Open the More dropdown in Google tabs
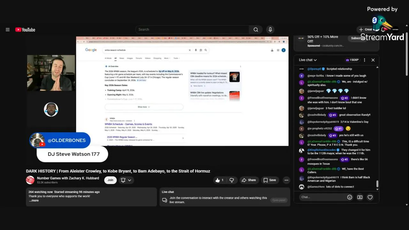409x230 pixels. pyautogui.click(x=166, y=58)
